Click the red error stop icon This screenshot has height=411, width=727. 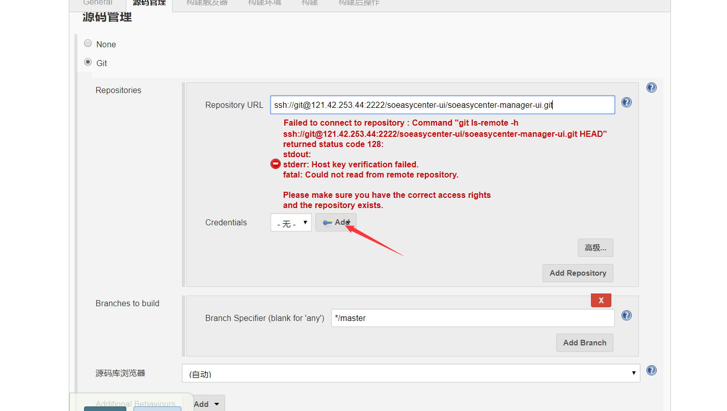[x=276, y=164]
